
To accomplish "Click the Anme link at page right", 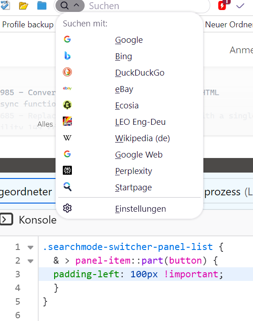I will click(241, 50).
